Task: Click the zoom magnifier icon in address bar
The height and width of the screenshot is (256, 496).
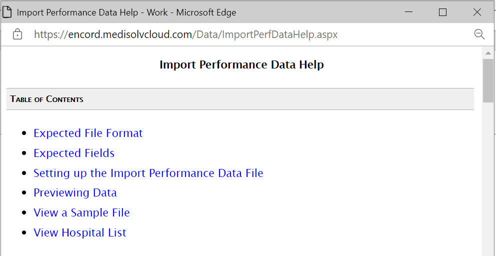Action: [x=479, y=34]
